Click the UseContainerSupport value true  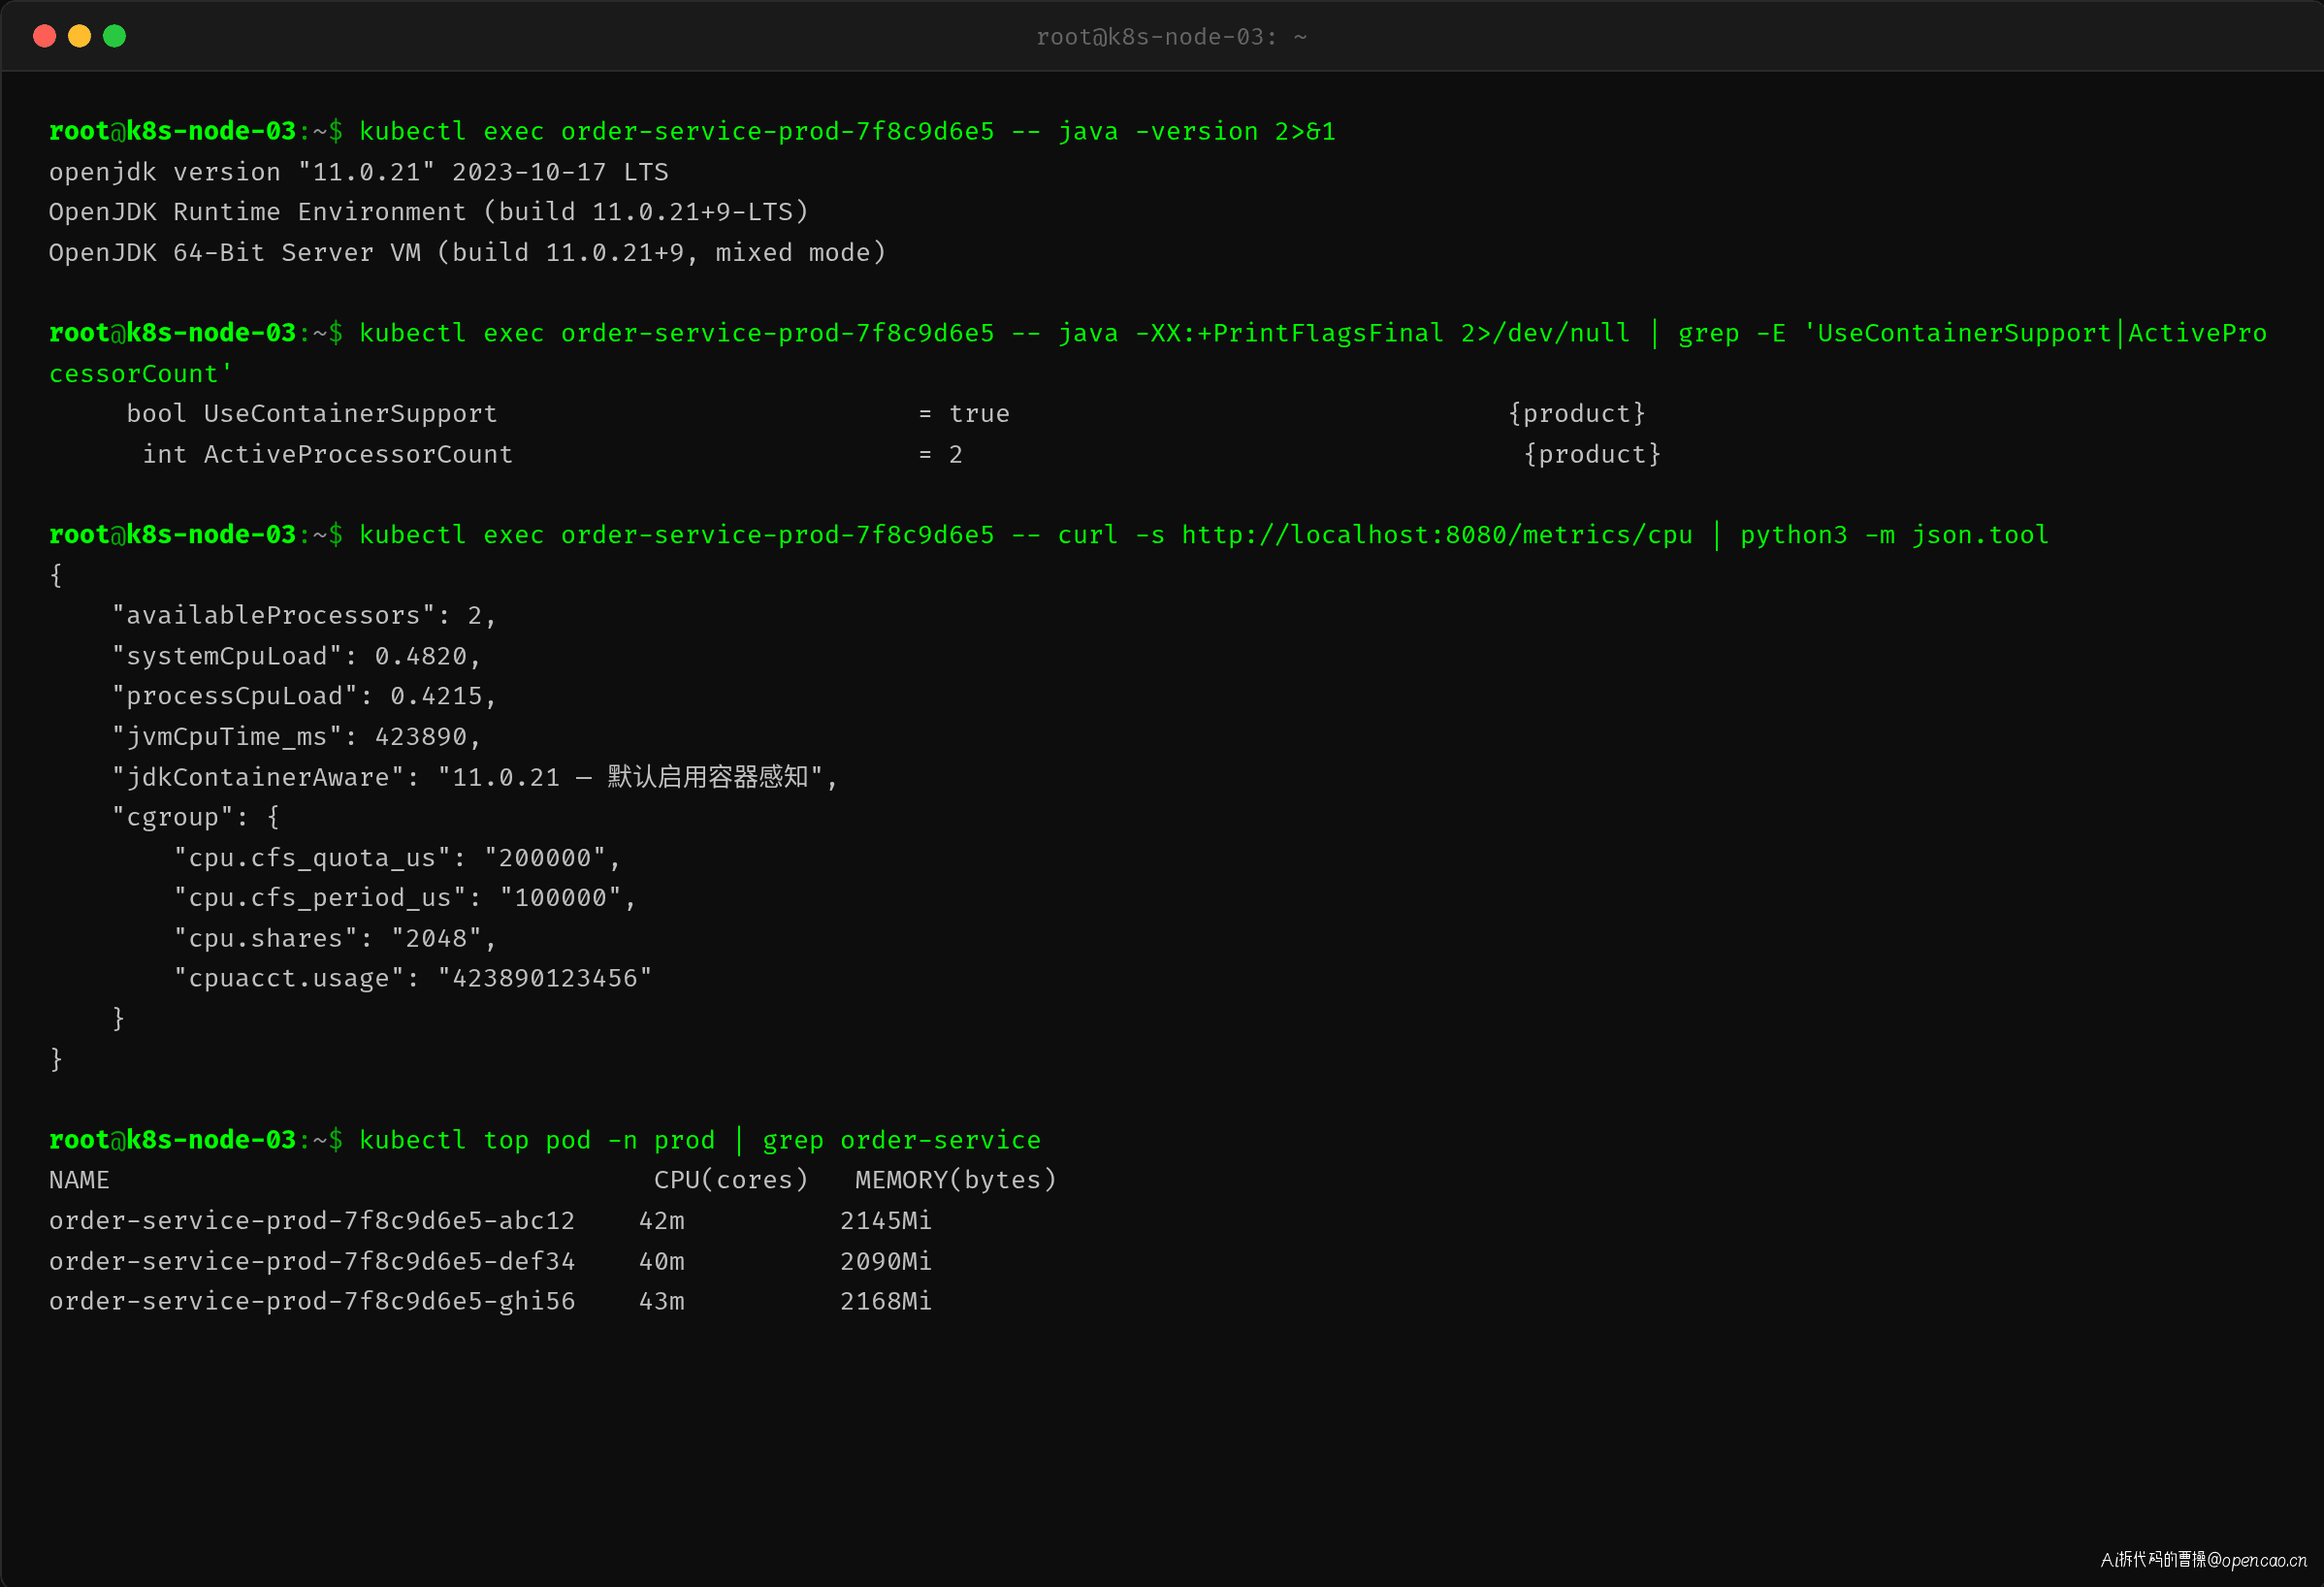979,414
